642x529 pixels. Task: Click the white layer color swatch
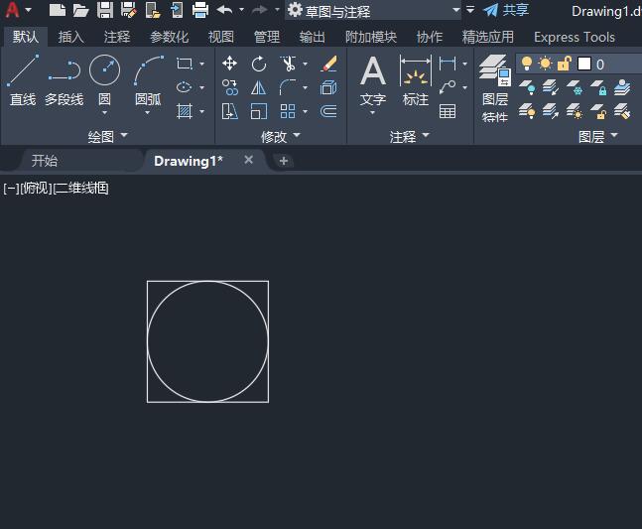click(584, 64)
